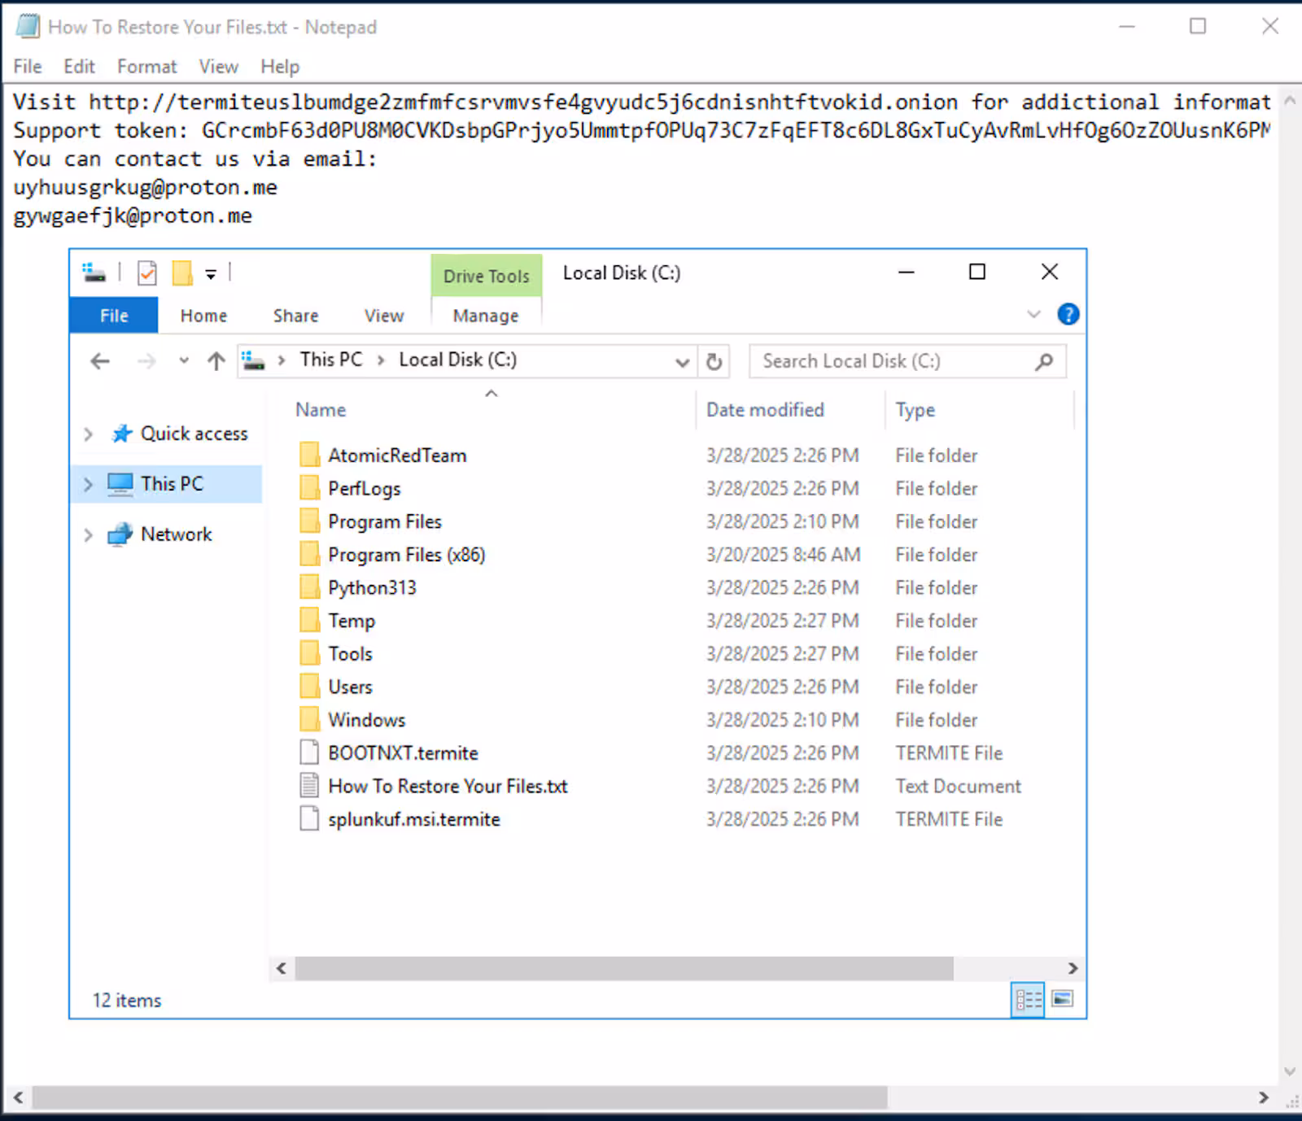The image size is (1302, 1121).
Task: Sort files by Date modified column
Action: point(764,410)
